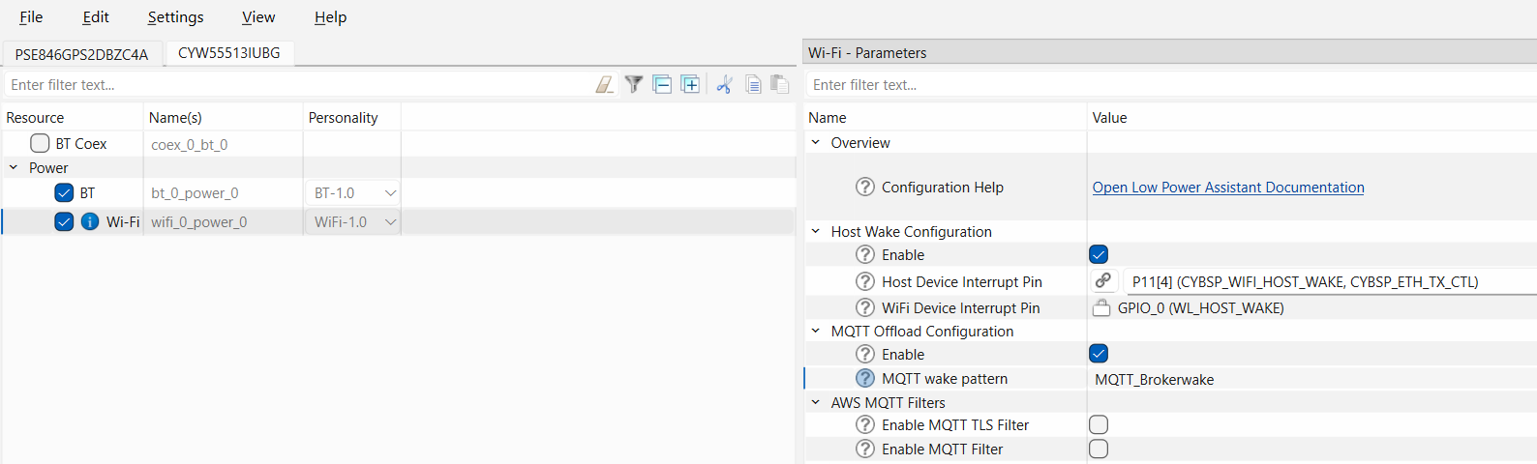1537x464 pixels.
Task: Open the Settings menu
Action: pos(175,17)
